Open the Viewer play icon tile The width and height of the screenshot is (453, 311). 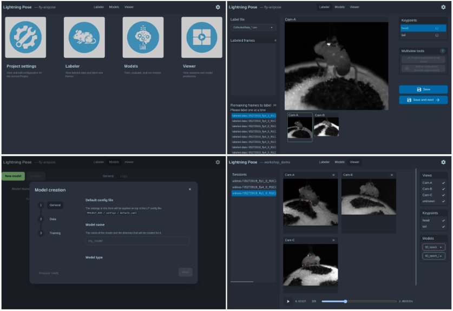tap(202, 37)
